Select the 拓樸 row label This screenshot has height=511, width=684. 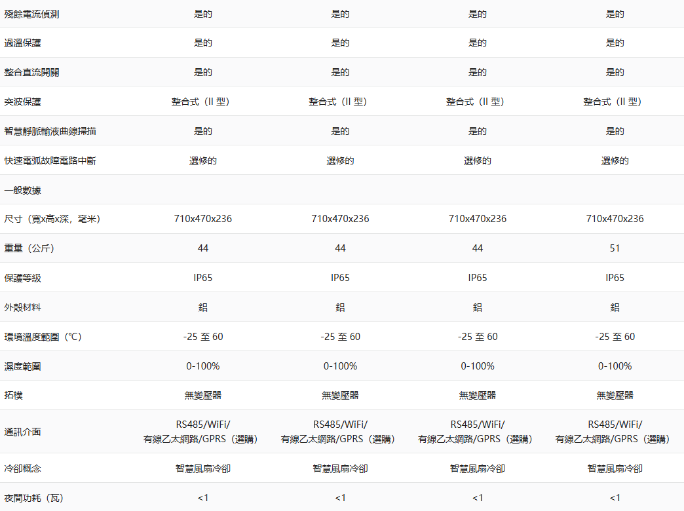[13, 396]
